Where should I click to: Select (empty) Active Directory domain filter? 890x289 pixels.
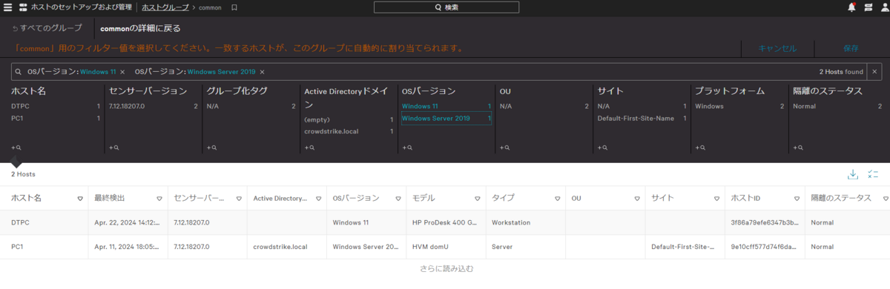[x=349, y=119]
